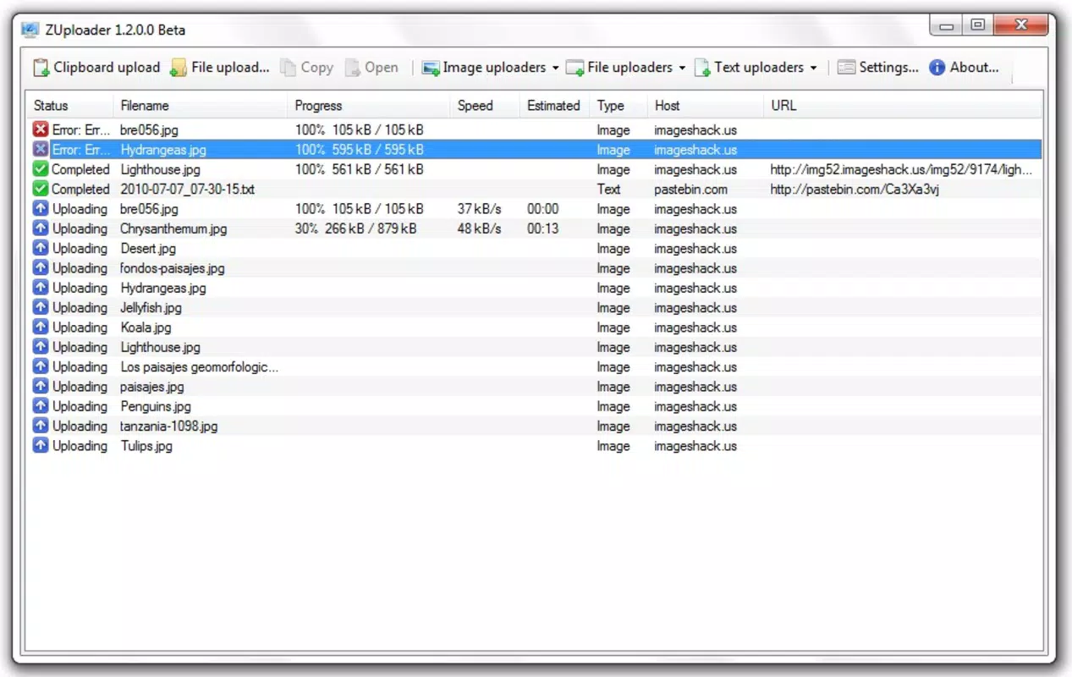1072x677 pixels.
Task: Click the File uploaders icon
Action: 575,68
